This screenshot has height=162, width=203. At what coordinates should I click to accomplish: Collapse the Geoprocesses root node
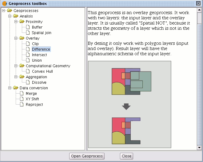click(3, 11)
